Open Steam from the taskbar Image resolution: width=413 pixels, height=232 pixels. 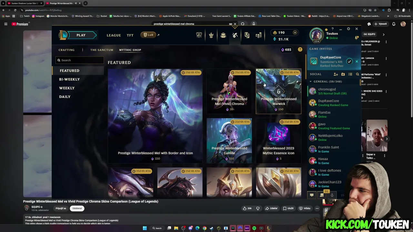[212, 228]
